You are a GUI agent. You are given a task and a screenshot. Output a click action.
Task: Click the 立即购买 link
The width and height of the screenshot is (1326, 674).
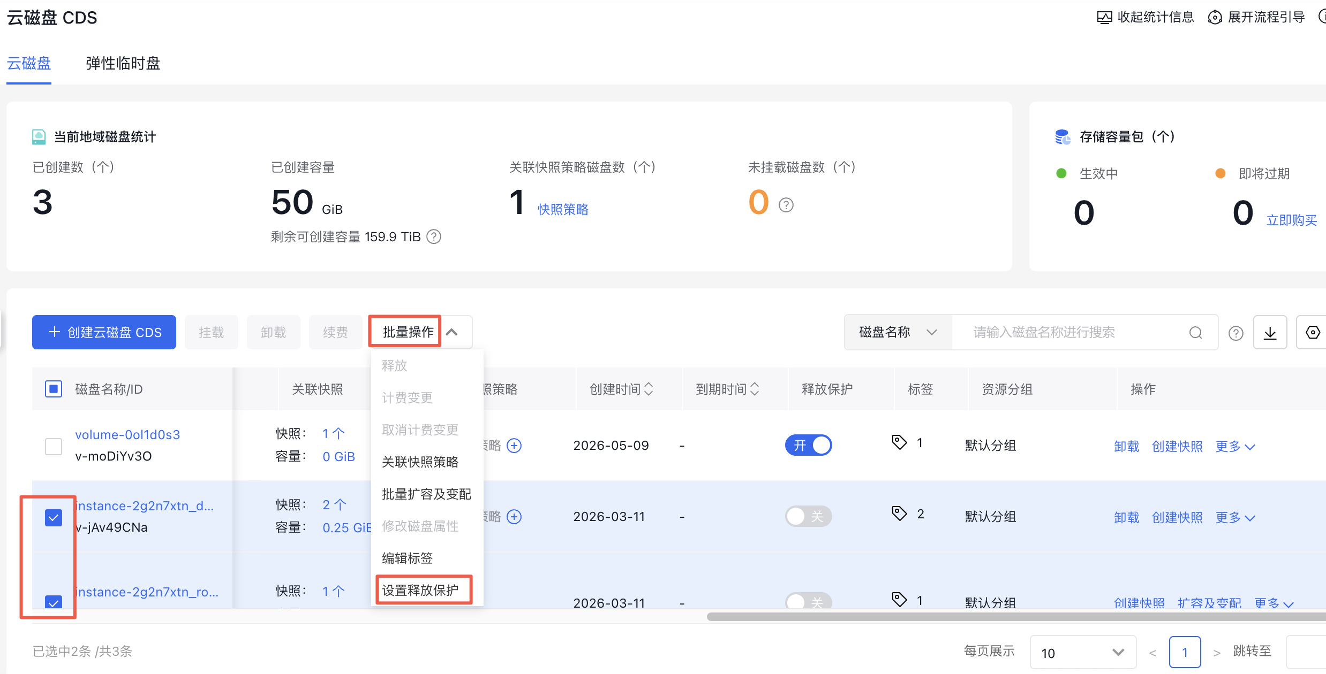1291,220
